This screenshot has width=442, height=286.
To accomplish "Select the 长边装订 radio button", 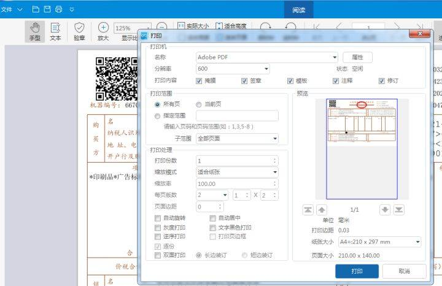I will [x=199, y=255].
